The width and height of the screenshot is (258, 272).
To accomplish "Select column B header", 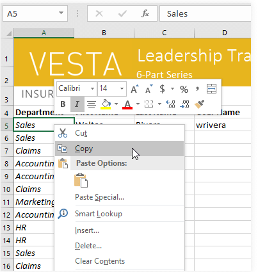I will 104,33.
